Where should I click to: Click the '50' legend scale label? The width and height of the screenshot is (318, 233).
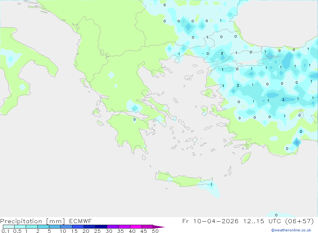tap(156, 231)
